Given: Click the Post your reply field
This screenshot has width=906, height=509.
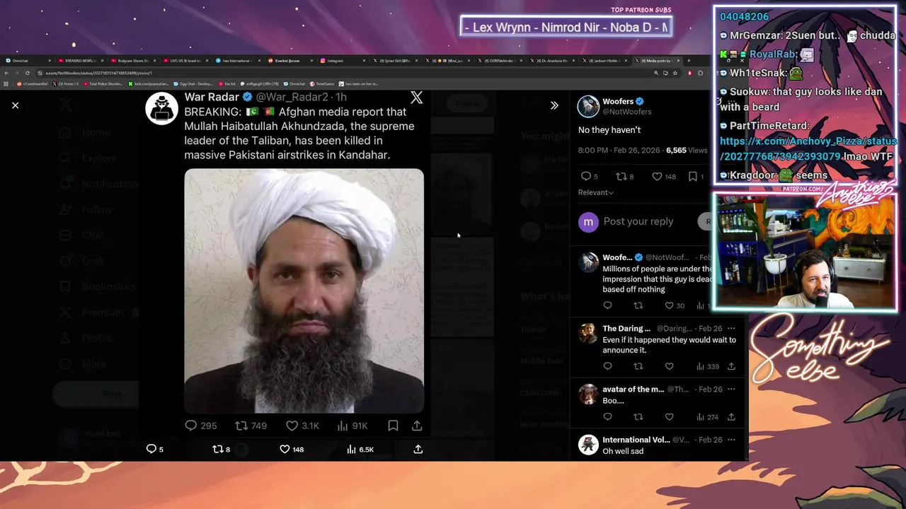Looking at the screenshot, I should [x=638, y=221].
